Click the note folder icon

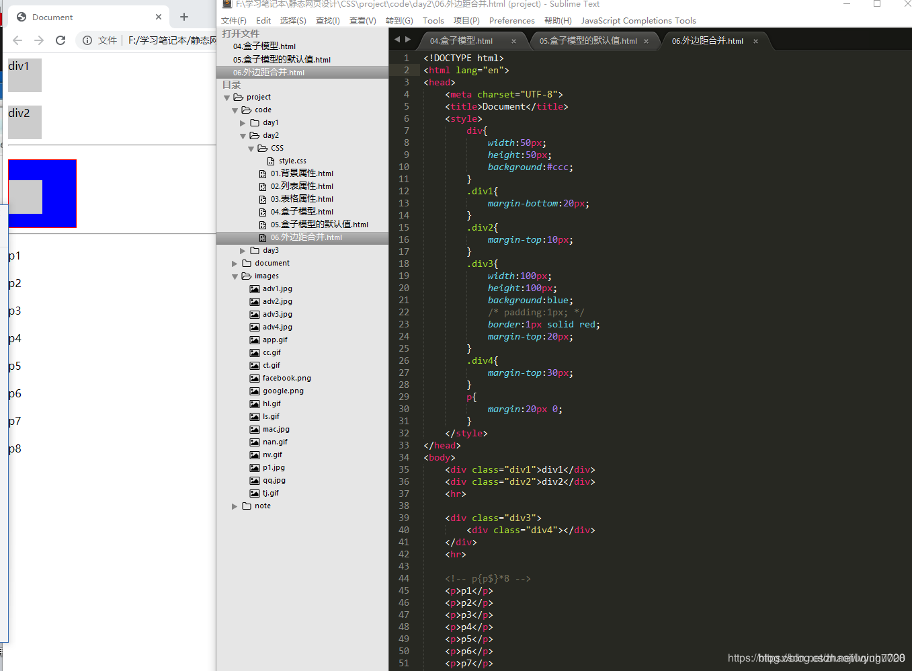(x=247, y=506)
